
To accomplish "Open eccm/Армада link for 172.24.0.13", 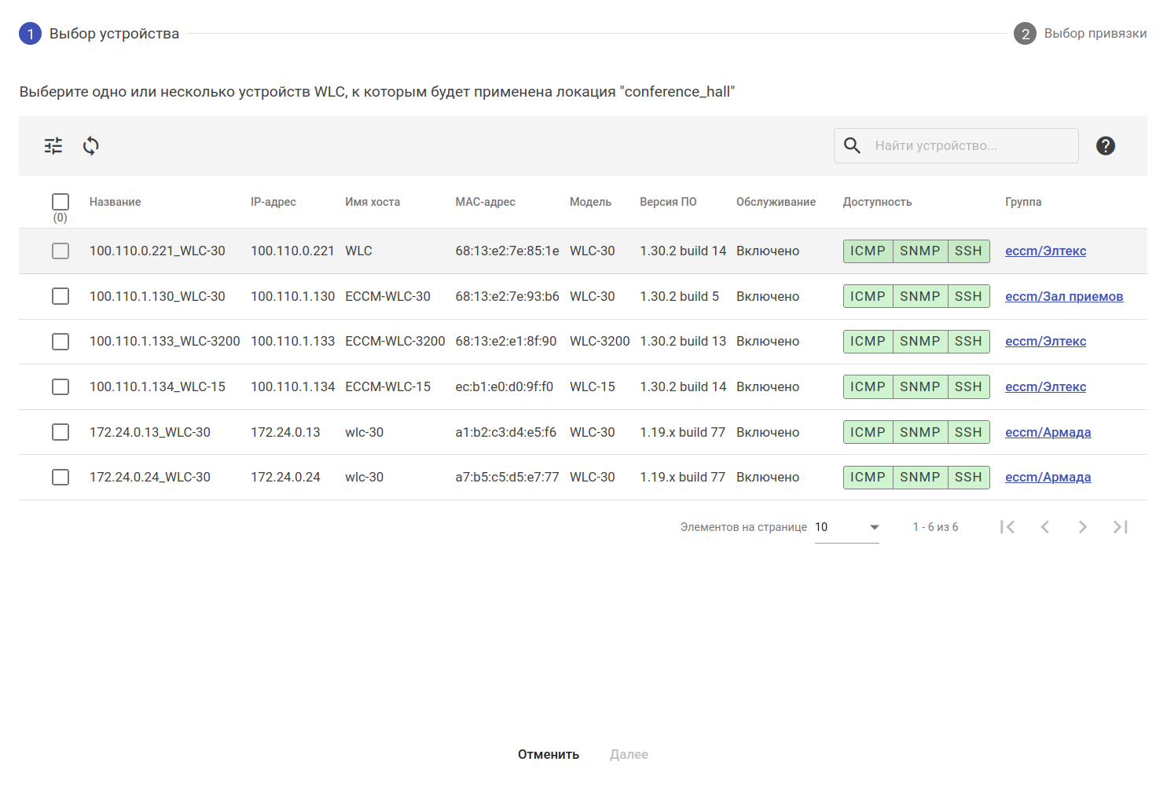I will 1048,433.
